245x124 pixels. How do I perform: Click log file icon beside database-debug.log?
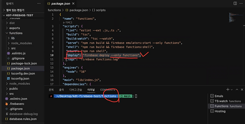[x=7, y=114]
